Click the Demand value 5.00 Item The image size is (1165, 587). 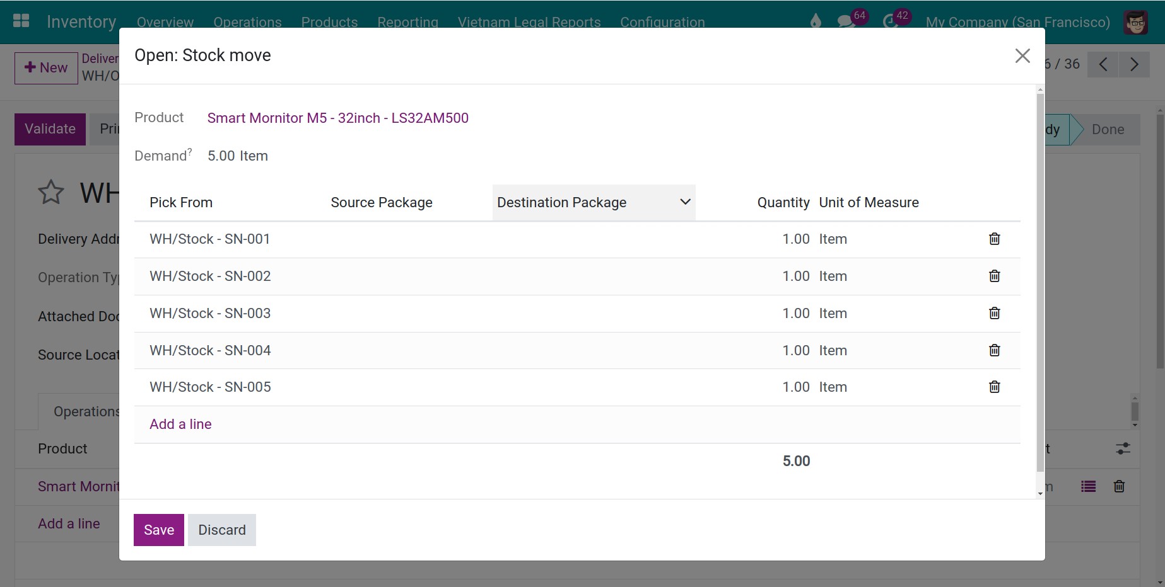click(238, 156)
